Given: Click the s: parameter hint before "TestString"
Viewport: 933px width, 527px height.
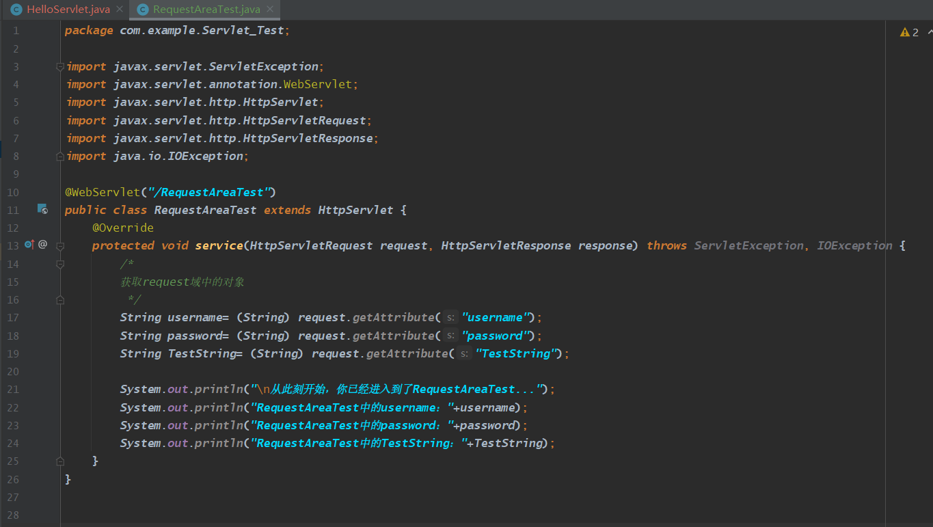Looking at the screenshot, I should click(x=464, y=354).
